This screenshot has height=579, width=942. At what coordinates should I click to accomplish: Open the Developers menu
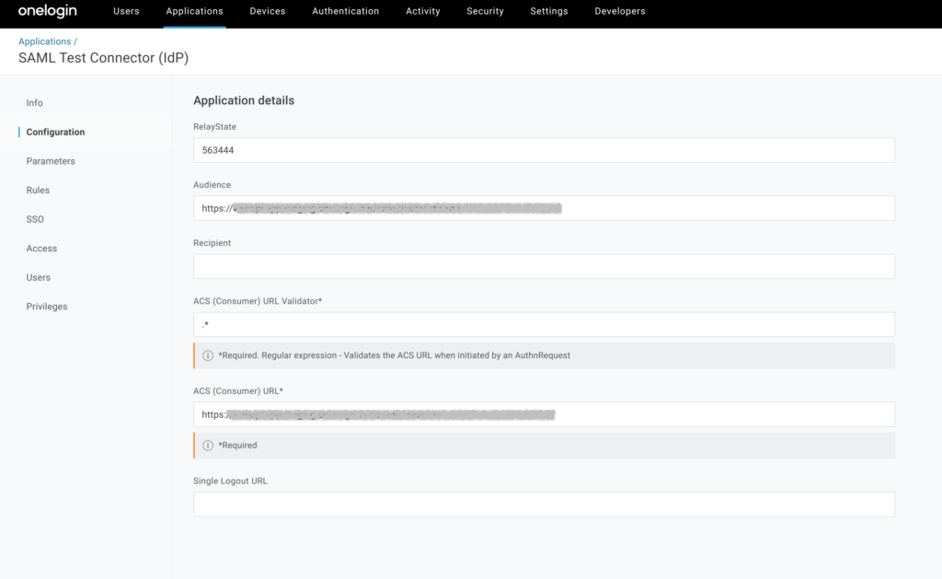click(x=620, y=11)
